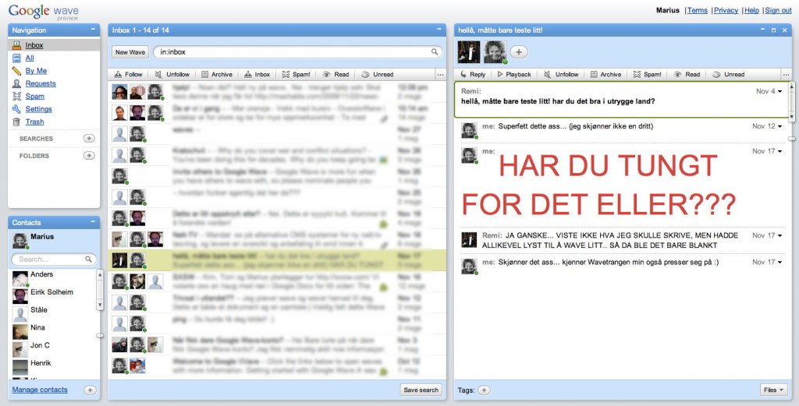Viewport: 799px width, 406px height.
Task: Maximize the wave panel
Action: (x=773, y=30)
